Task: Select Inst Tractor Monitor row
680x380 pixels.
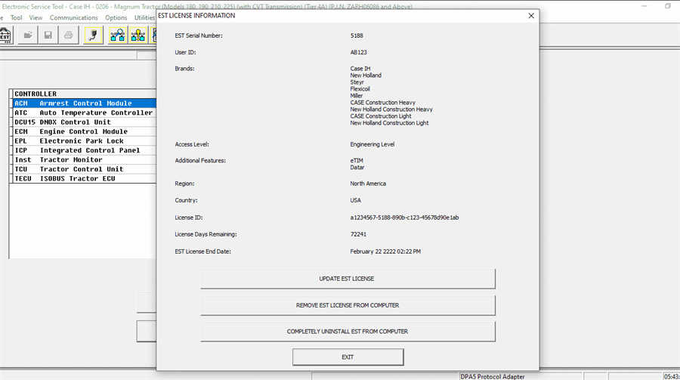Action: point(84,159)
